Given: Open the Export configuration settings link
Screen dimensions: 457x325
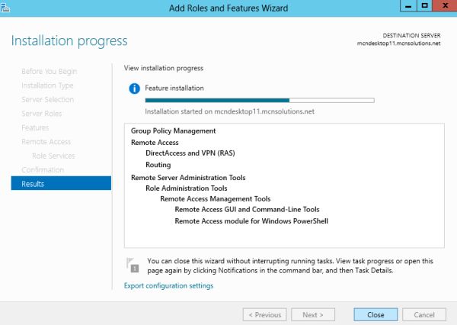Looking at the screenshot, I should point(168,285).
